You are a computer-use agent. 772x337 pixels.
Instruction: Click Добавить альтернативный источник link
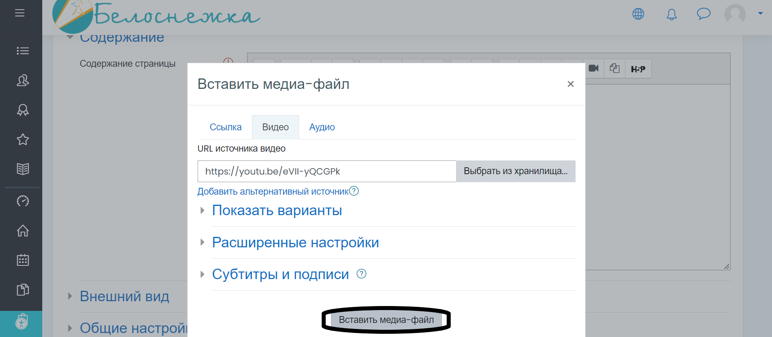(273, 191)
